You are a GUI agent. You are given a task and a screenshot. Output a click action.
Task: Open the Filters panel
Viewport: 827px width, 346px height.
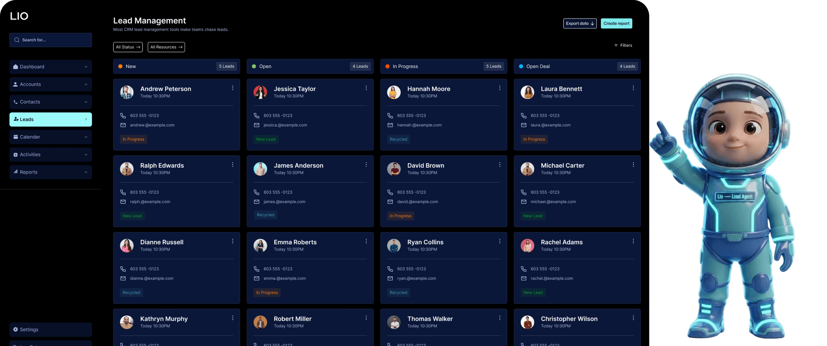pos(623,46)
